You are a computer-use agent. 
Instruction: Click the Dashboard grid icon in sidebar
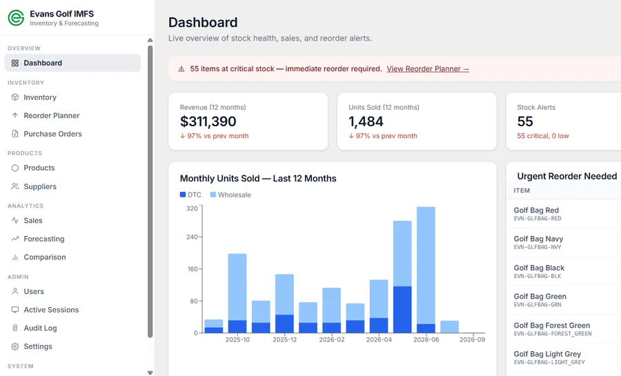(15, 63)
